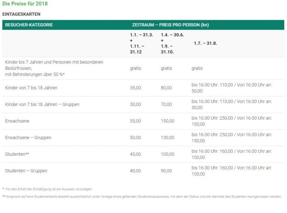Click the 55,00 adult winter price
287x213 pixels.
(135, 121)
